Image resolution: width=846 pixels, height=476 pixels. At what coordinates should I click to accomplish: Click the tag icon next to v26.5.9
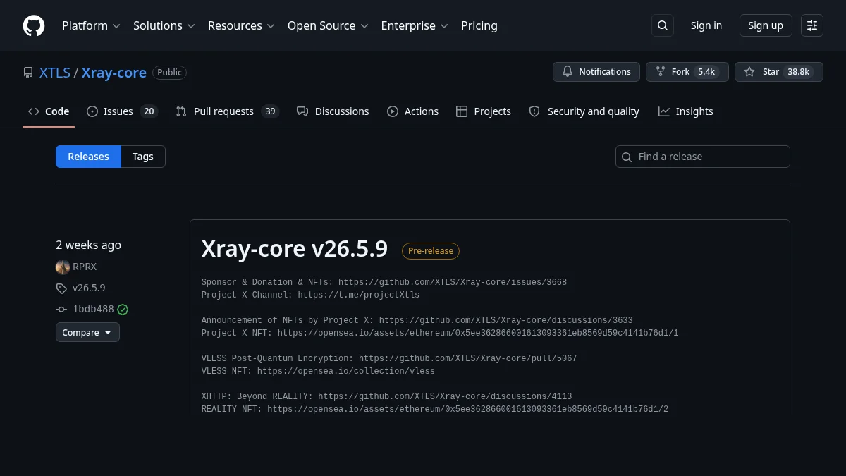tap(61, 288)
